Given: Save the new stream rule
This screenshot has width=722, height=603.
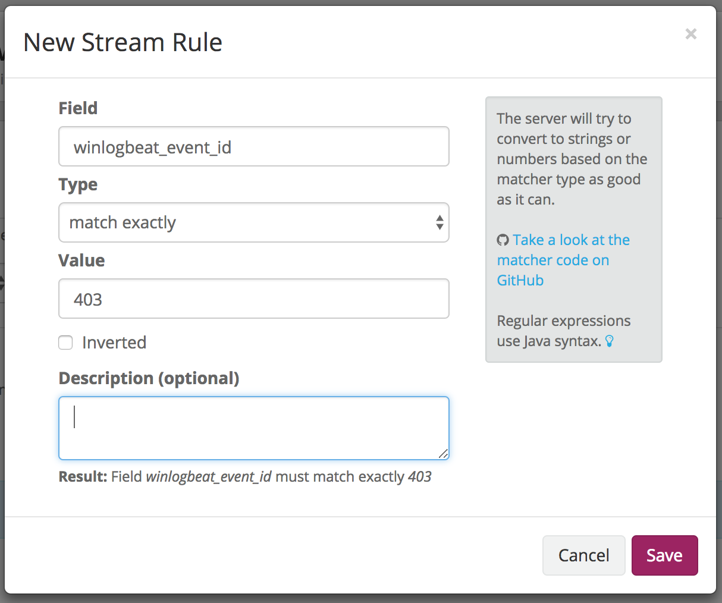Looking at the screenshot, I should coord(664,555).
